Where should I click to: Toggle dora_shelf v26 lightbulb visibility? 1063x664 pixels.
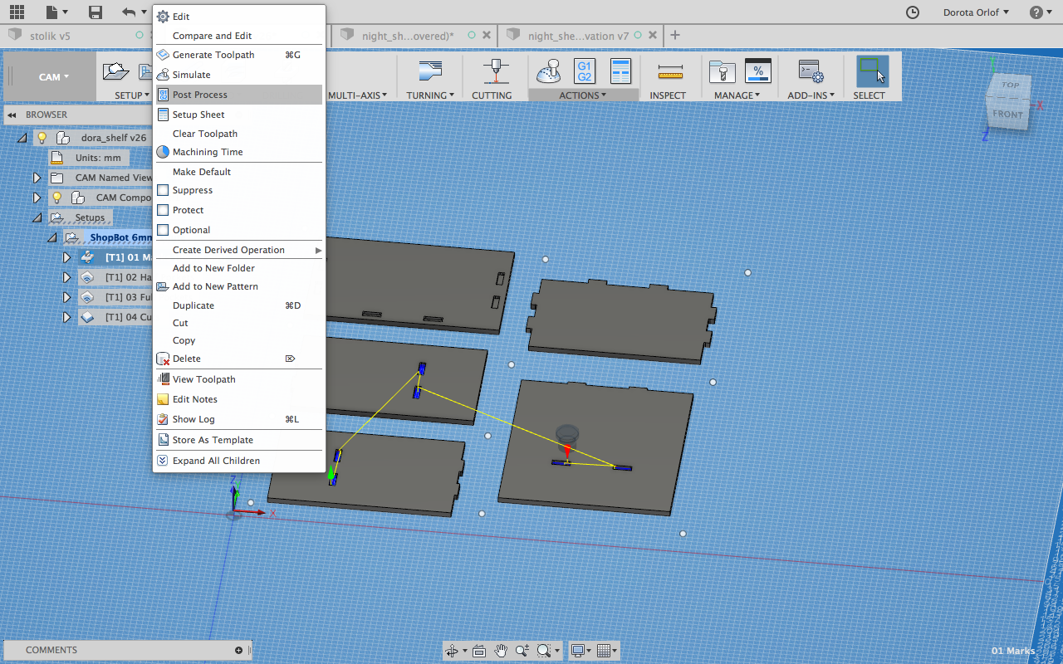[x=42, y=138]
